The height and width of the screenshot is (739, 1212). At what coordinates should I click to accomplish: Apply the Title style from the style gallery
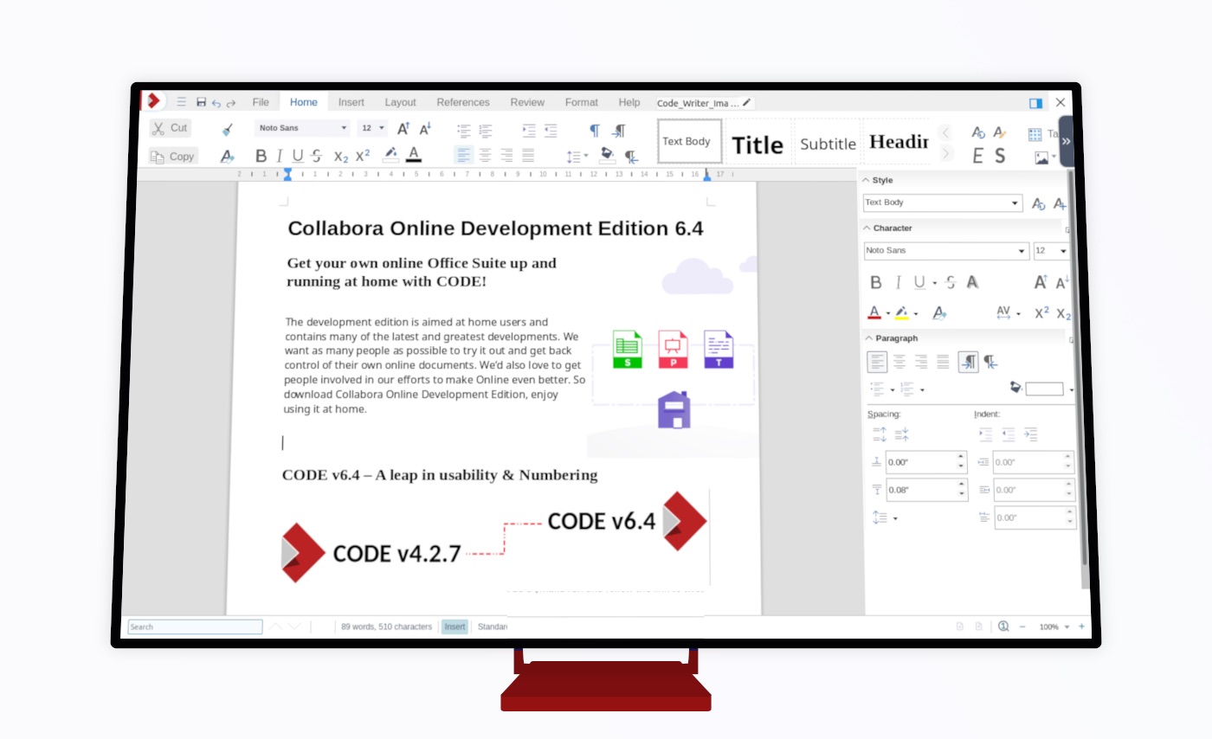pos(757,144)
